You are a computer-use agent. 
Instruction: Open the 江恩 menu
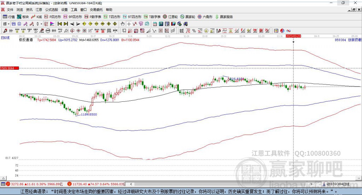coord(39,10)
